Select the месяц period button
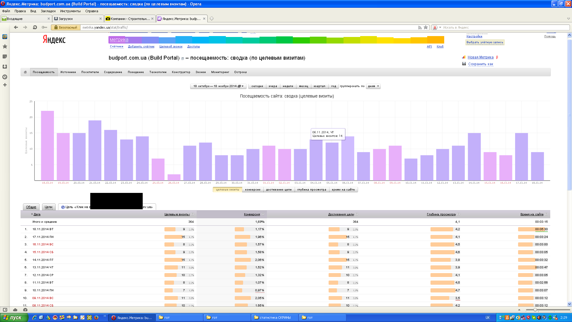This screenshot has width=572, height=322. [x=304, y=86]
